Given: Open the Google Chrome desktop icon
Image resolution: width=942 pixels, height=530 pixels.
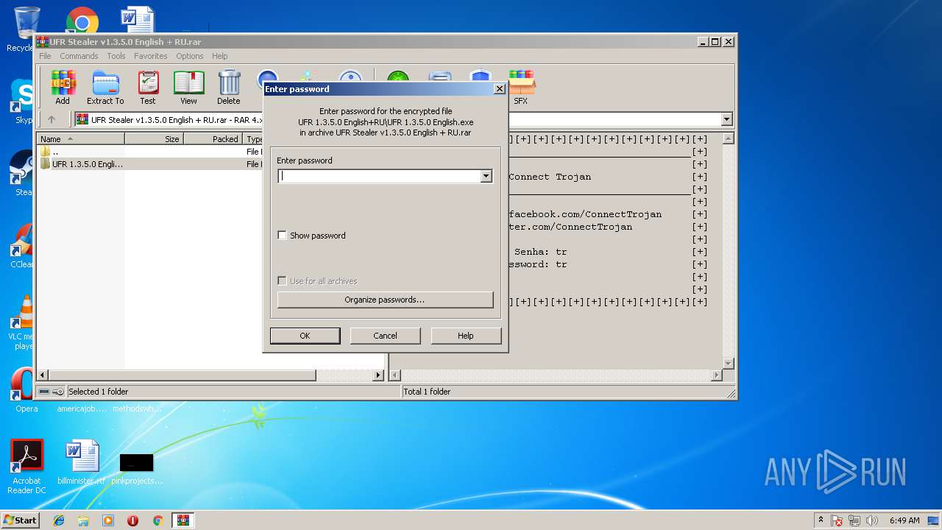Looking at the screenshot, I should tap(82, 22).
